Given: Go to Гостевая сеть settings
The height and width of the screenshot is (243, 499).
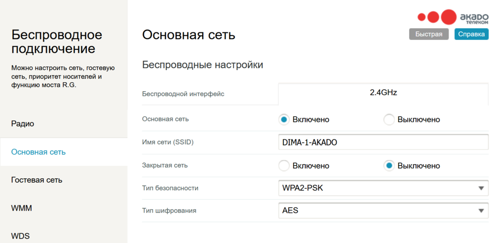Looking at the screenshot, I should (36, 180).
